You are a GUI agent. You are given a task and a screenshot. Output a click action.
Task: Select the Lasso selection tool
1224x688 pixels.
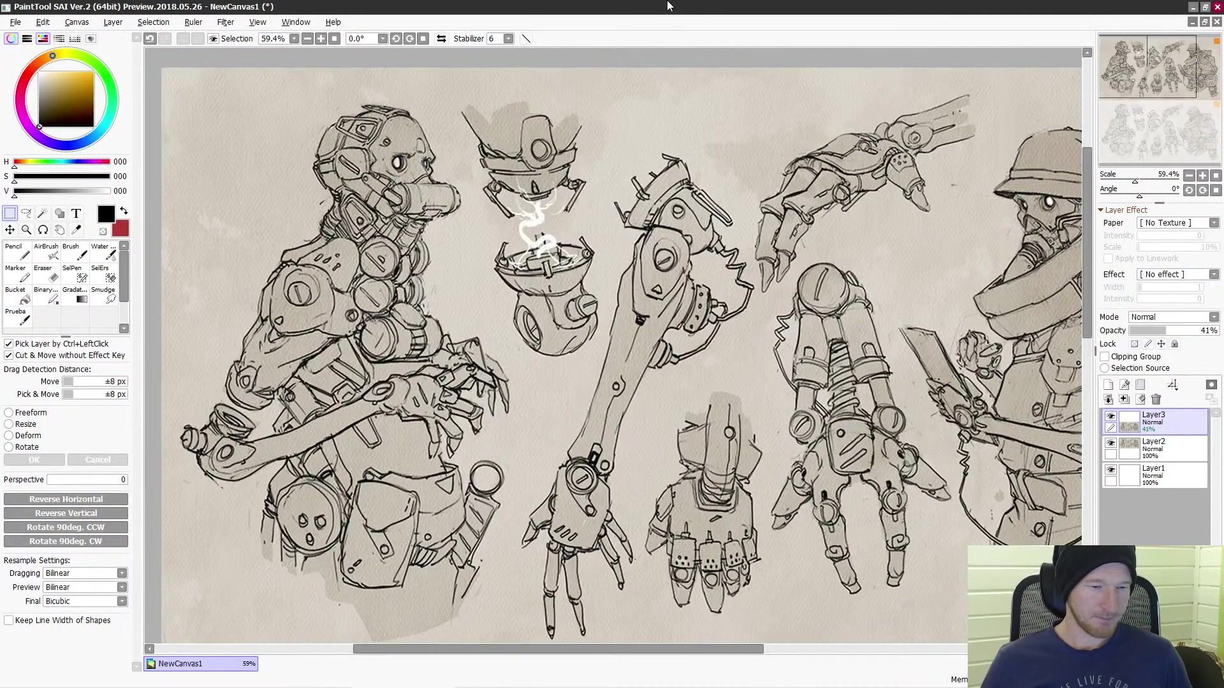26,213
